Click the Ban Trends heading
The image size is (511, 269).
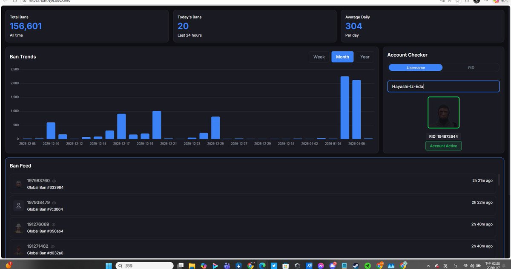23,57
